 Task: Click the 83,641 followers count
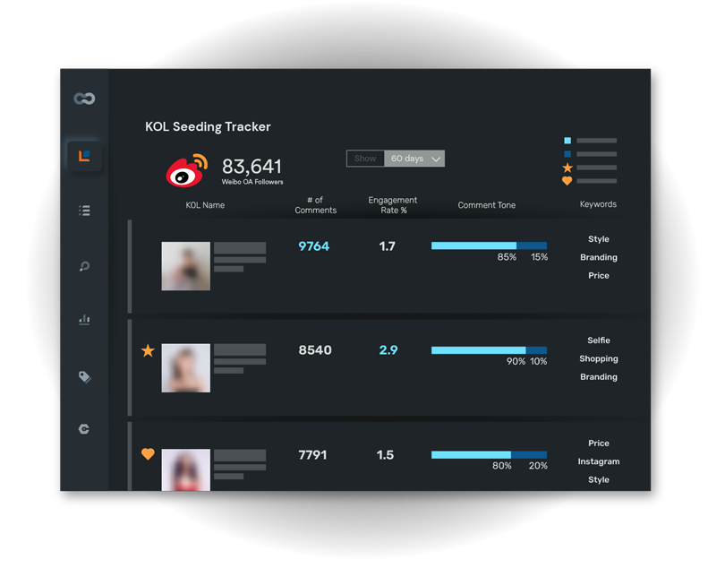point(252,167)
